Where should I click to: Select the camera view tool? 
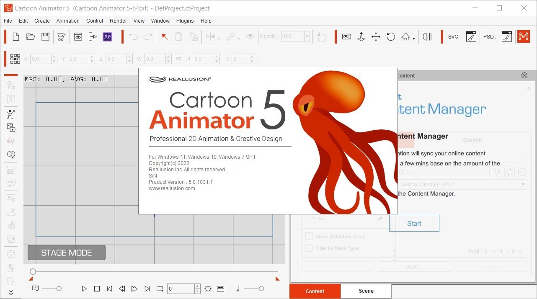pyautogui.click(x=346, y=36)
